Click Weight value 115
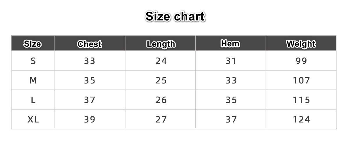 click(301, 100)
